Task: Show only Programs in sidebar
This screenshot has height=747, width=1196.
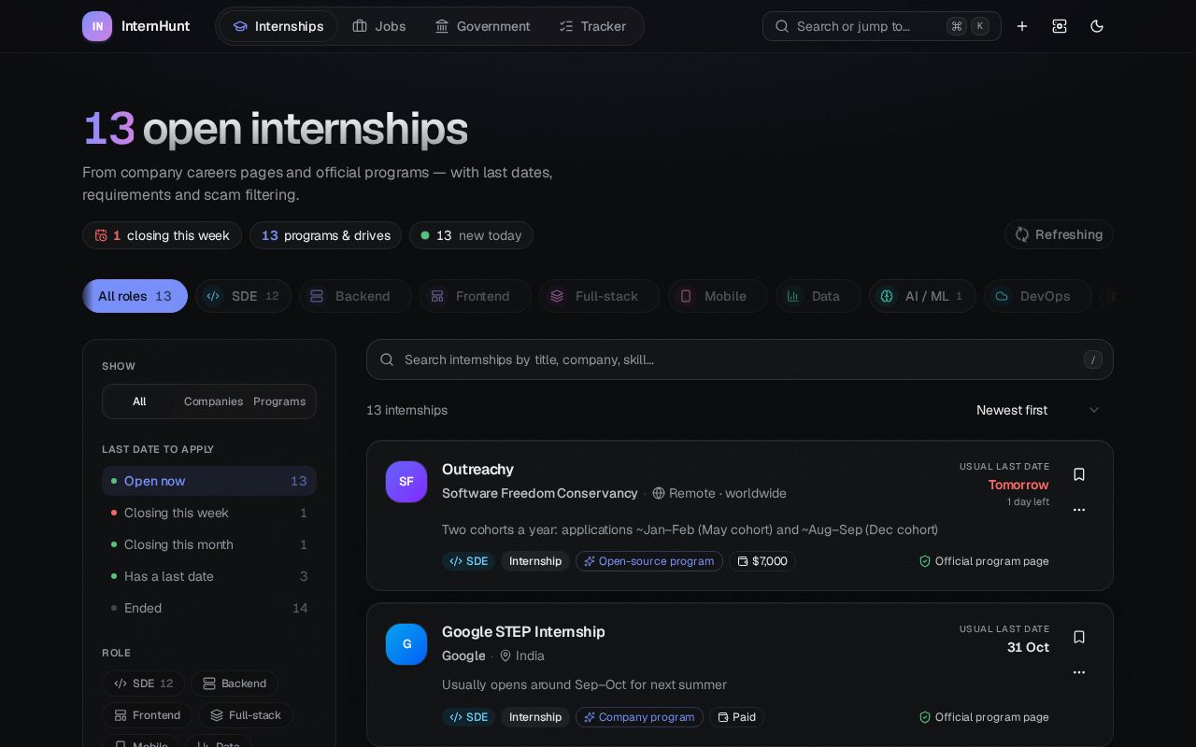Action: click(x=279, y=402)
